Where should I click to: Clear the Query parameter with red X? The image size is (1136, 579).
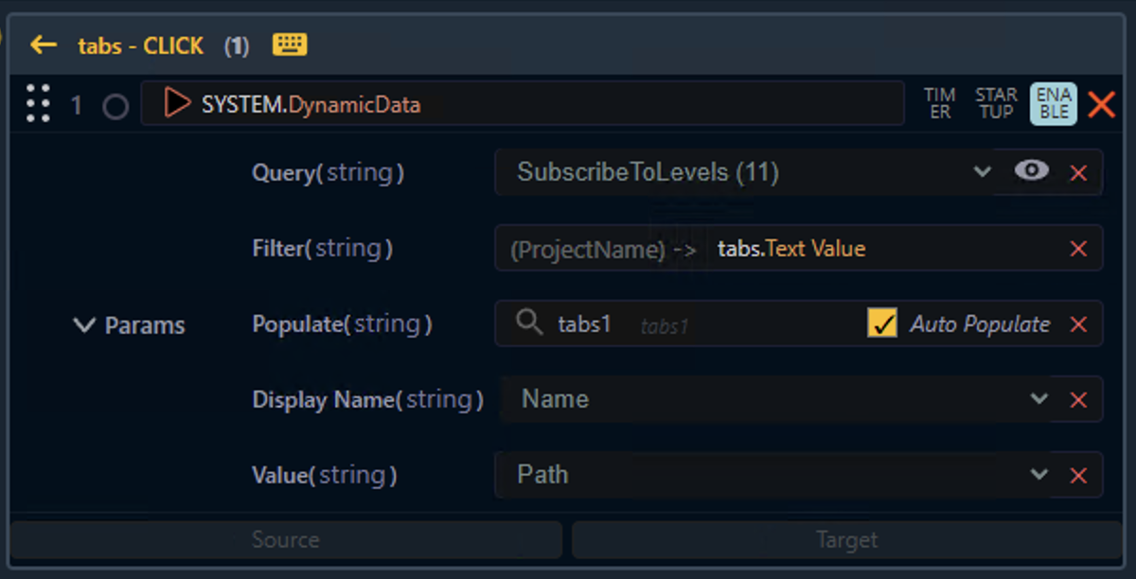click(x=1077, y=172)
